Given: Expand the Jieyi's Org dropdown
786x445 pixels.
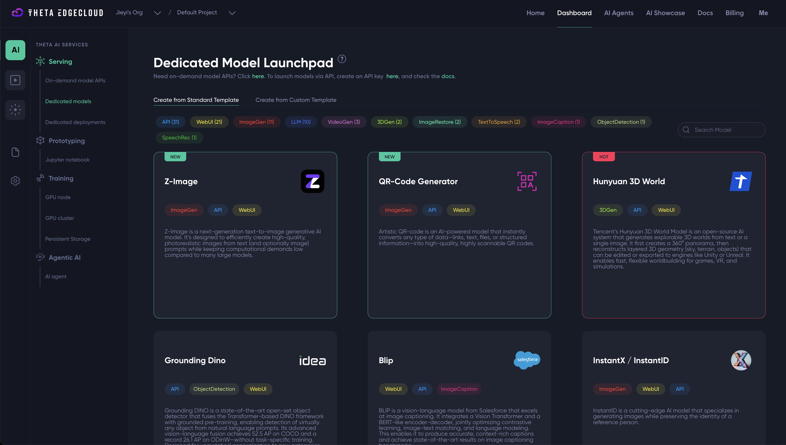Looking at the screenshot, I should 157,13.
